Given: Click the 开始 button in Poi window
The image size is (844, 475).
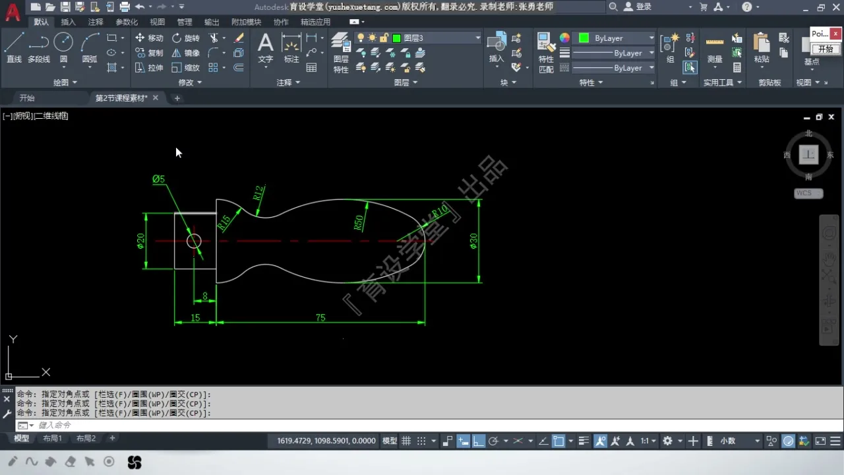Looking at the screenshot, I should point(826,49).
